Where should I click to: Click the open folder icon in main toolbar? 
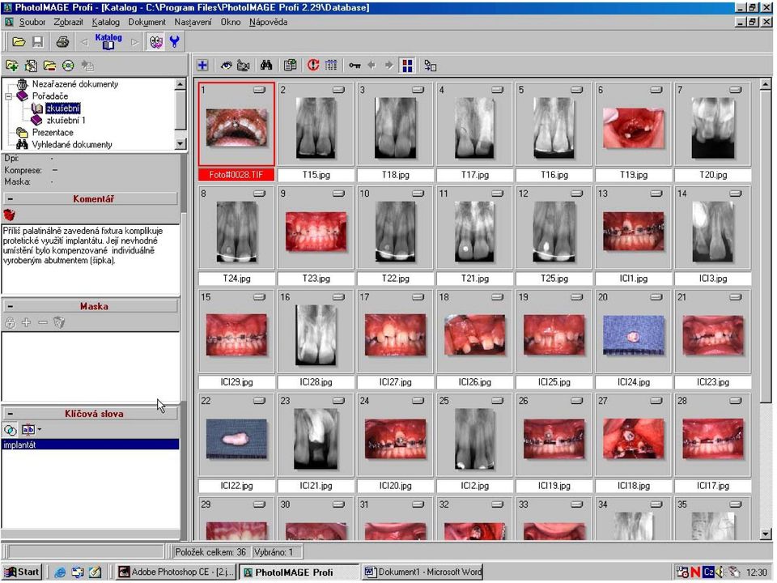19,42
